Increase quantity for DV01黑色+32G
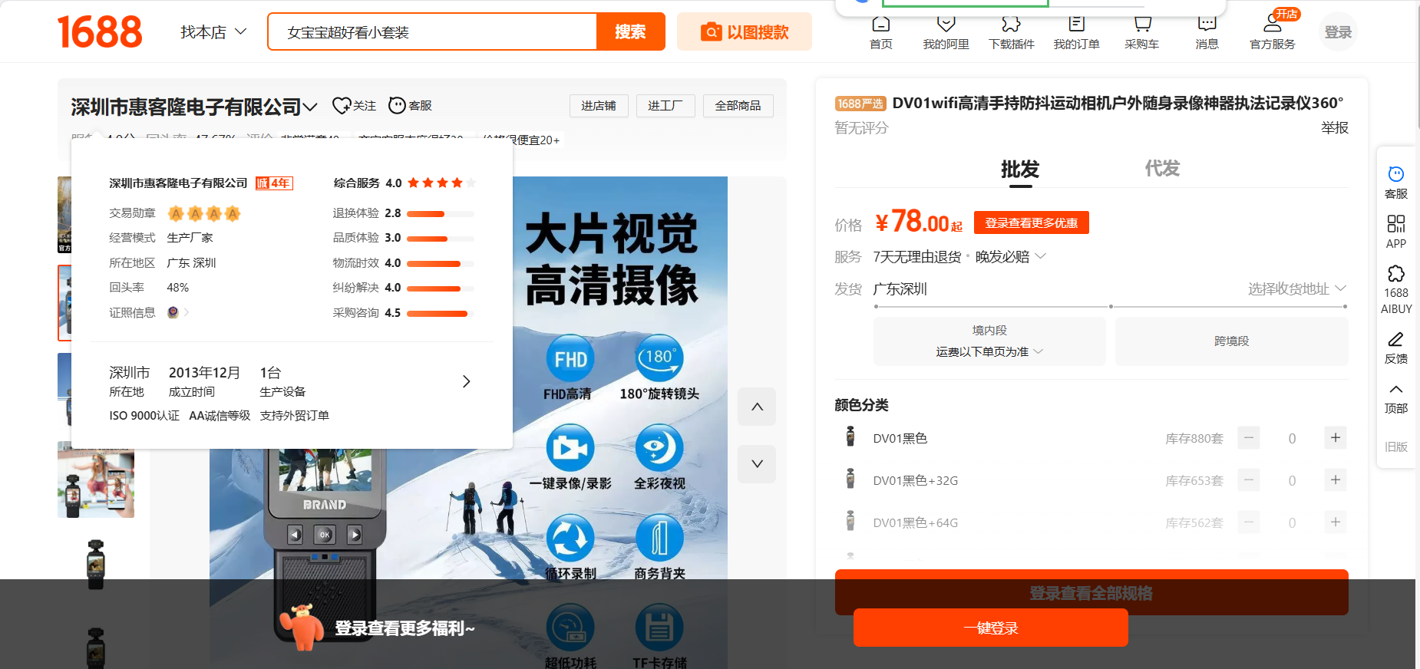This screenshot has height=669, width=1420. [1335, 480]
